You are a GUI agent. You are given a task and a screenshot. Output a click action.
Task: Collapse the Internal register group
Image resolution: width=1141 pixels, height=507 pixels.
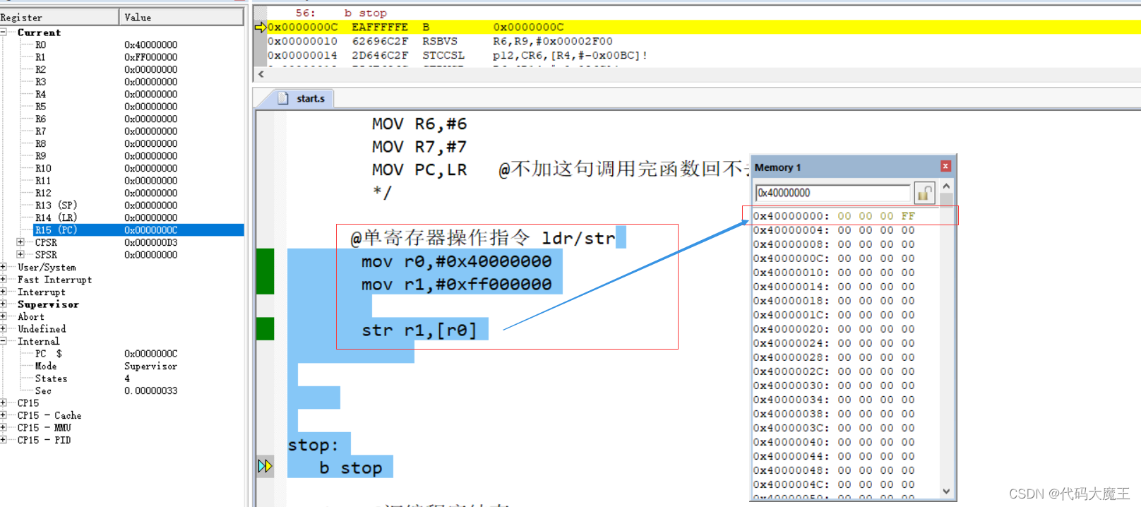tap(4, 341)
